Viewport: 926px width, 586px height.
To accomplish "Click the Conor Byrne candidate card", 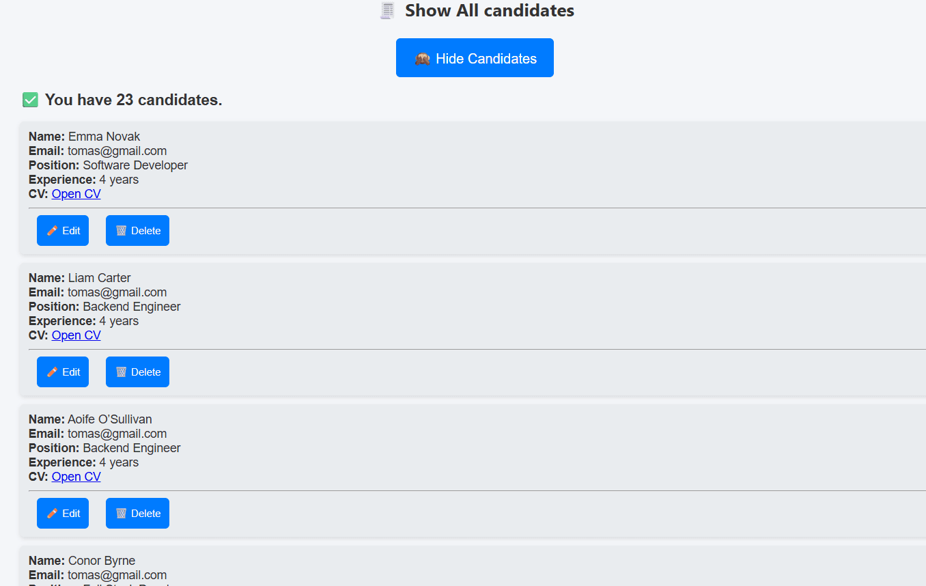I will coord(410,568).
